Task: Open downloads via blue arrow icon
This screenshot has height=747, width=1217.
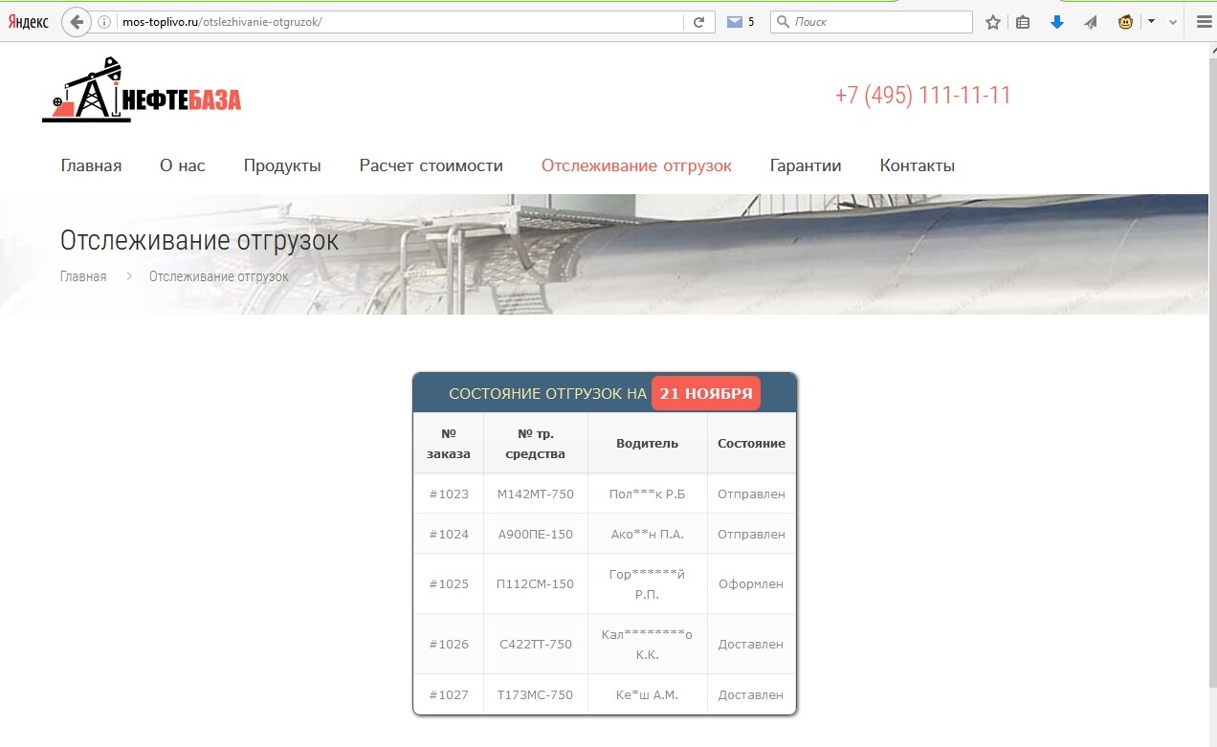Action: pos(1057,22)
